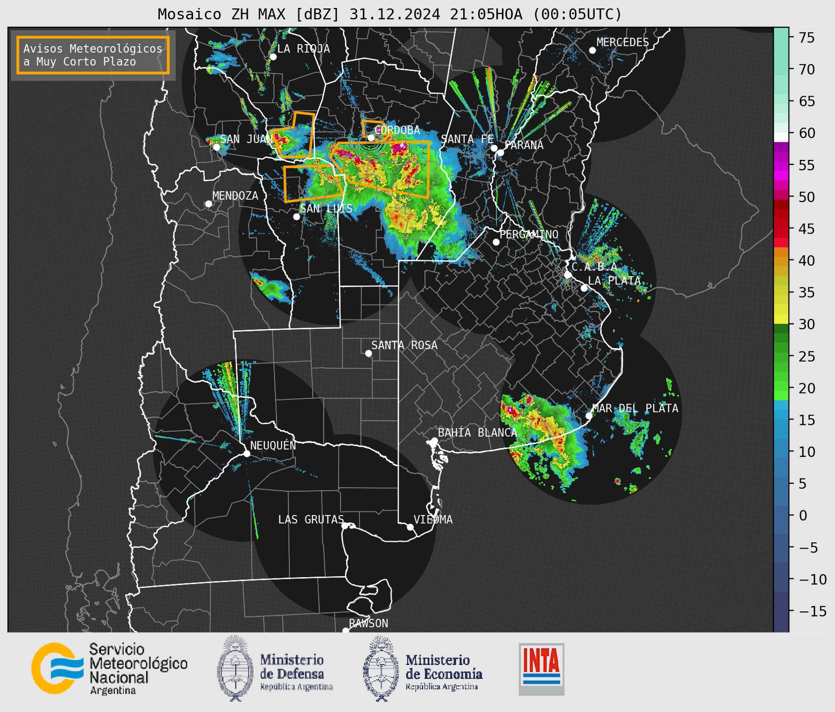Click the white marker dot at Santa Rosa

[x=368, y=353]
